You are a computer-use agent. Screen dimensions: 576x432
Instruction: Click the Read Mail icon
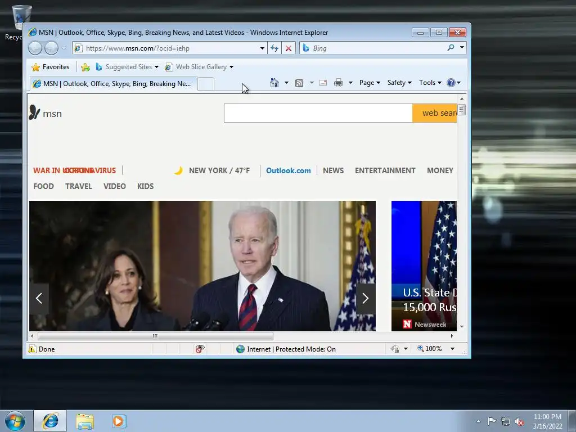tap(323, 83)
